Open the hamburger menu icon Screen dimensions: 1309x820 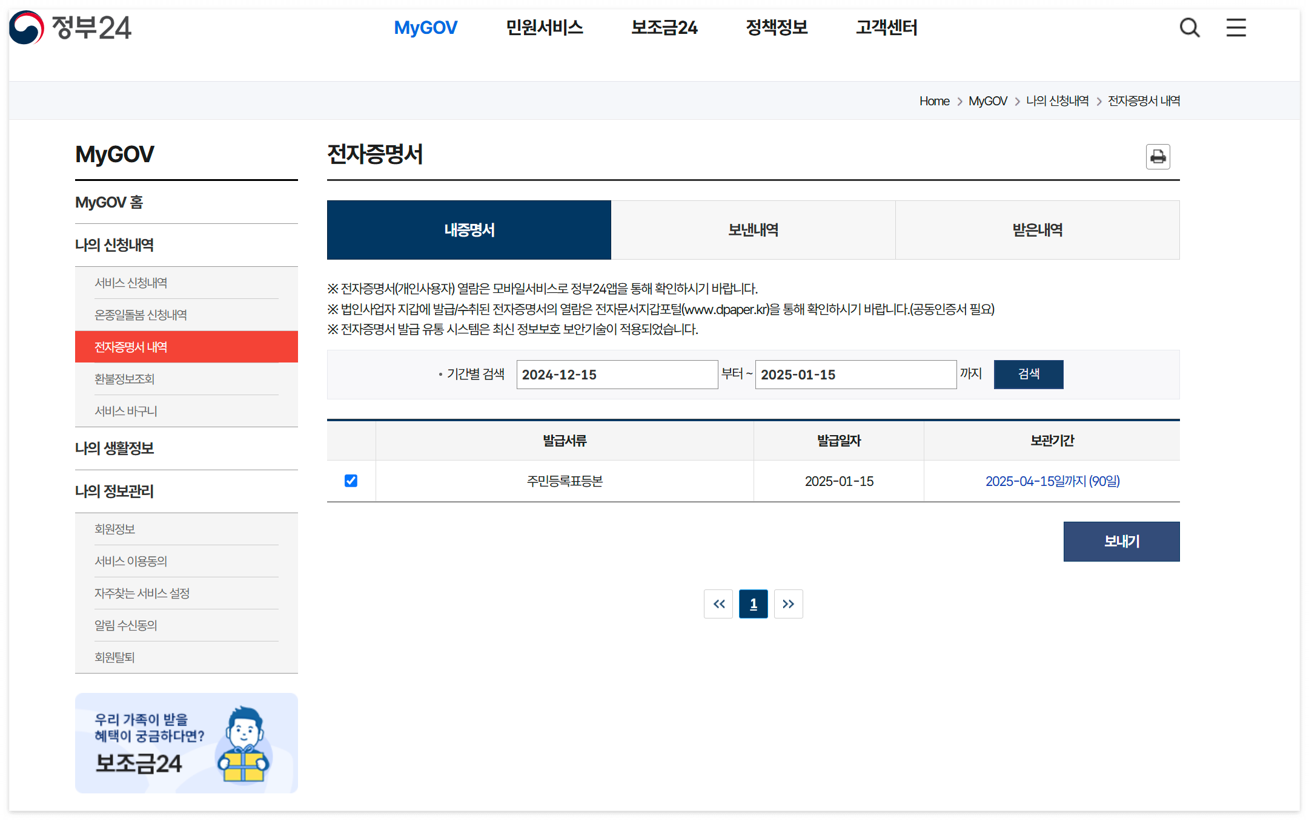point(1236,27)
